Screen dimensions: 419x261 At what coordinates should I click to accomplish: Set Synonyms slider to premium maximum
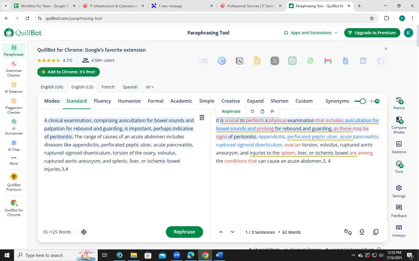click(377, 101)
